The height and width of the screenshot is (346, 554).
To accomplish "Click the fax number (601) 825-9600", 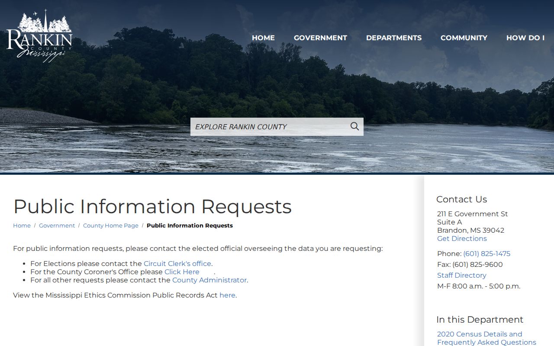I will (x=477, y=264).
